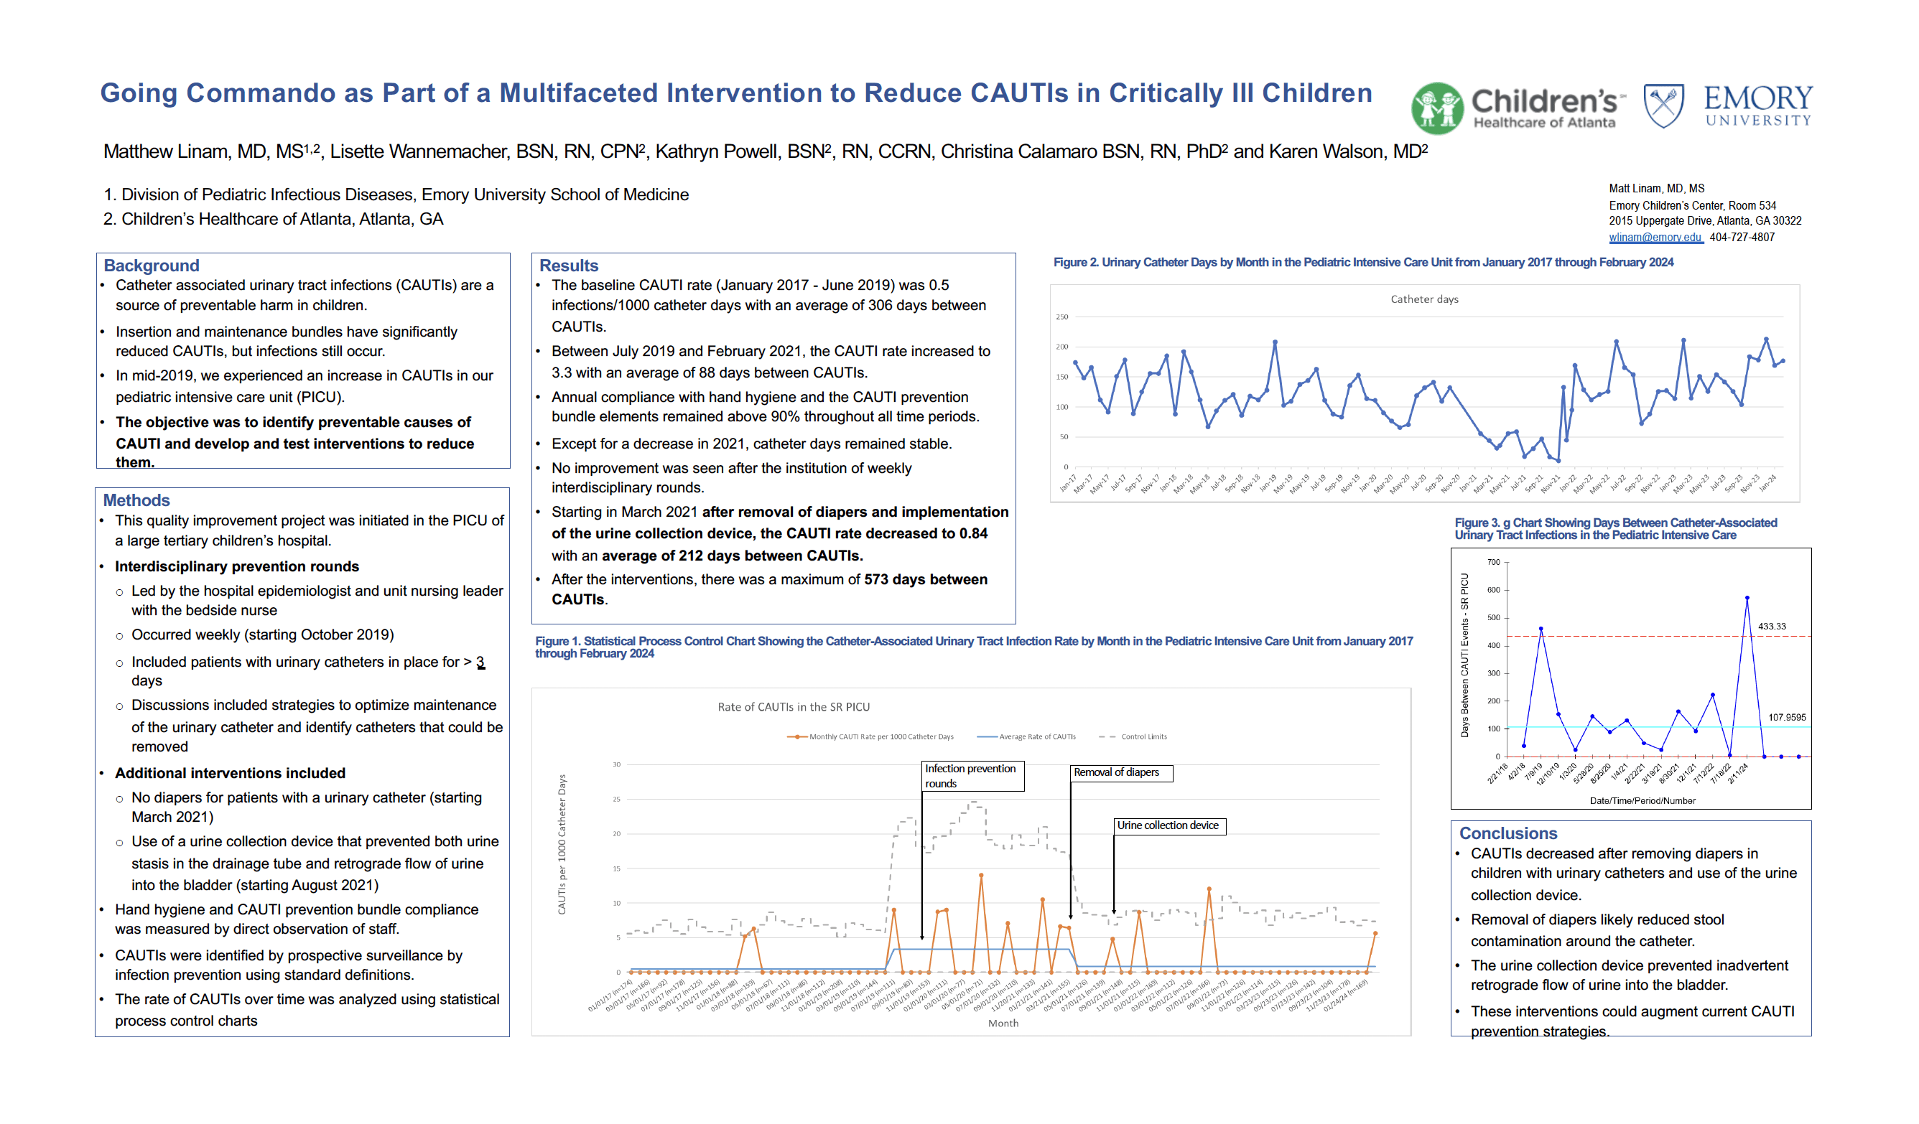Click 'Days Between CAUTI Events - SR PICU' label

[x=1464, y=655]
